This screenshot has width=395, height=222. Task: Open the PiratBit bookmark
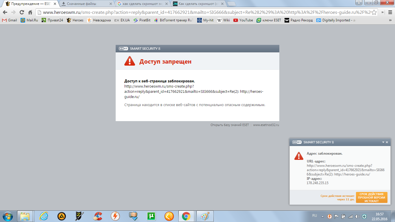click(x=142, y=20)
